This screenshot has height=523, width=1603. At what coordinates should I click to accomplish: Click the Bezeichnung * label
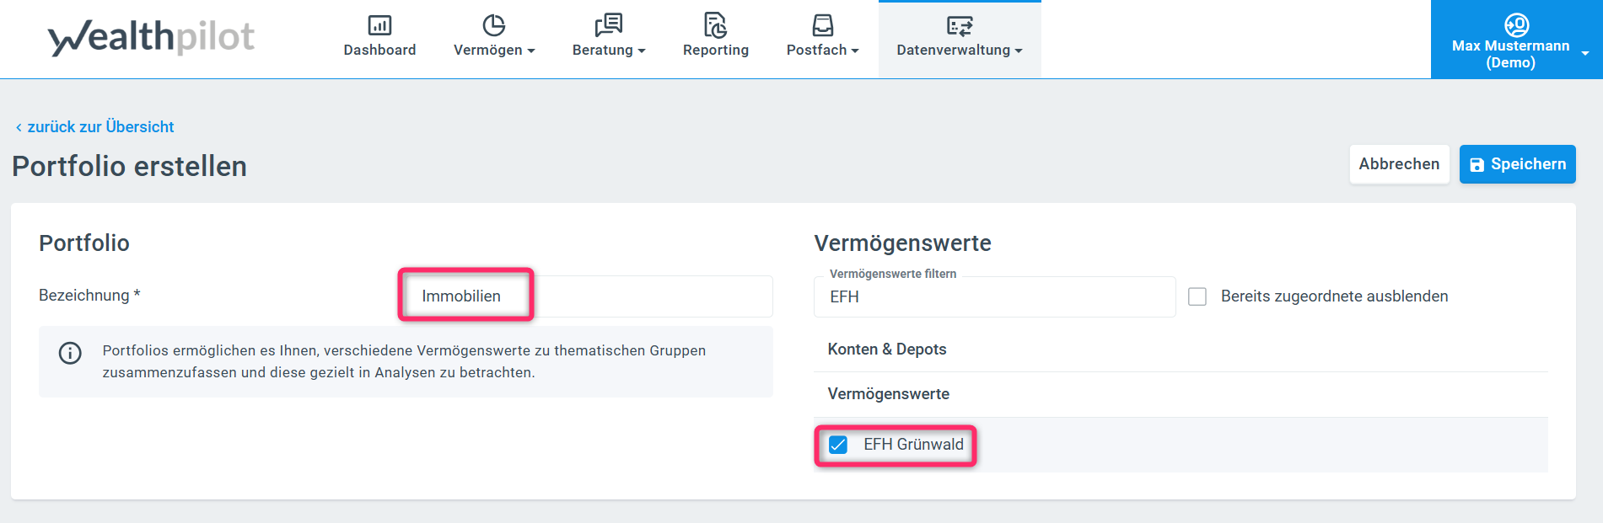89,296
